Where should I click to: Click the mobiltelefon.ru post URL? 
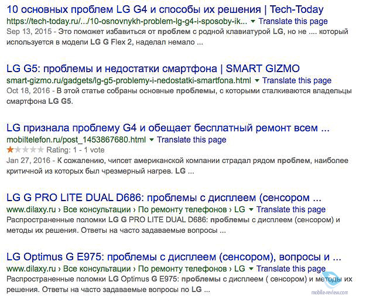(76, 140)
